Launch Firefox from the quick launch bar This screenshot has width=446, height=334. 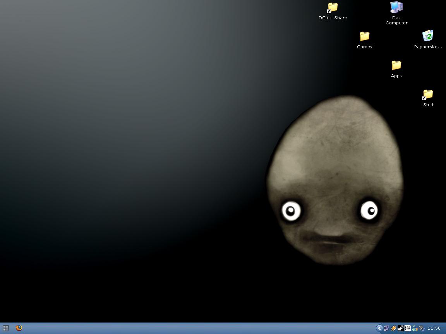coord(19,328)
